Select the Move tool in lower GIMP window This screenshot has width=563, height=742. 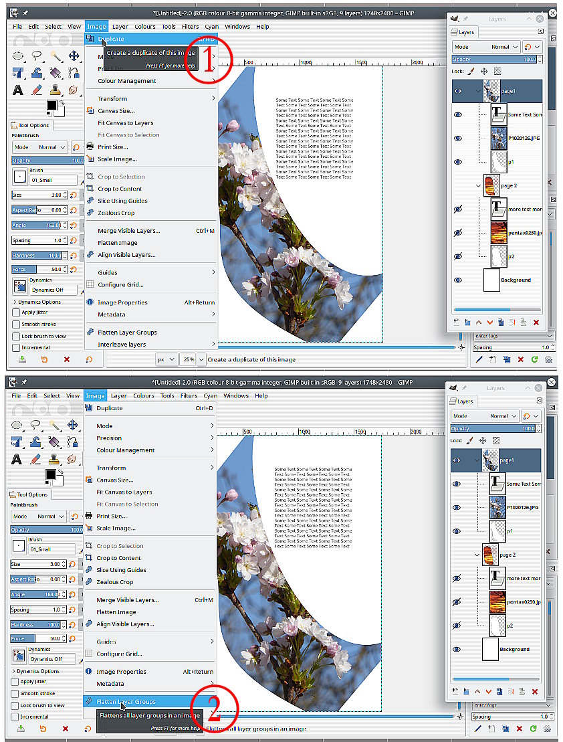pyautogui.click(x=72, y=425)
